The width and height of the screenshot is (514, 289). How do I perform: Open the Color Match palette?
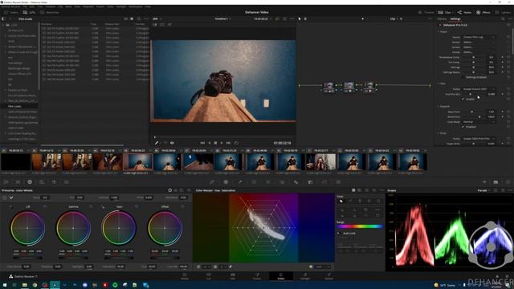[x=18, y=182]
